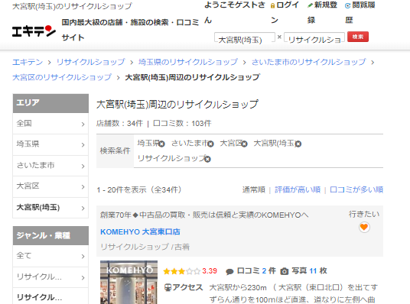Expand 埼玉県 in the area sidebar
This screenshot has height=304, width=410.
click(50, 144)
